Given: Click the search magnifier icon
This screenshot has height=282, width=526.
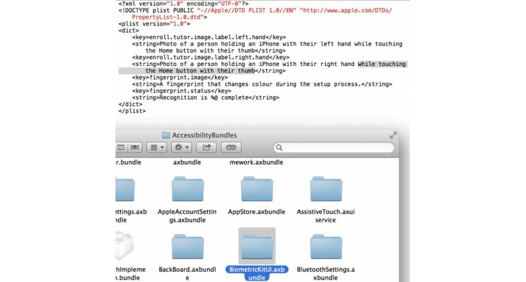Looking at the screenshot, I should coord(279,147).
